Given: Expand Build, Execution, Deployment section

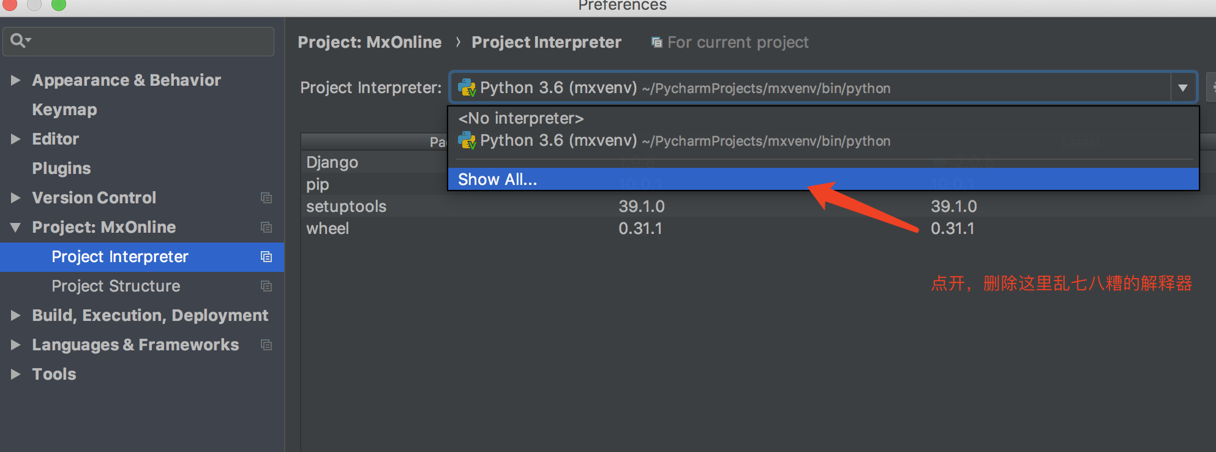Looking at the screenshot, I should click(15, 315).
